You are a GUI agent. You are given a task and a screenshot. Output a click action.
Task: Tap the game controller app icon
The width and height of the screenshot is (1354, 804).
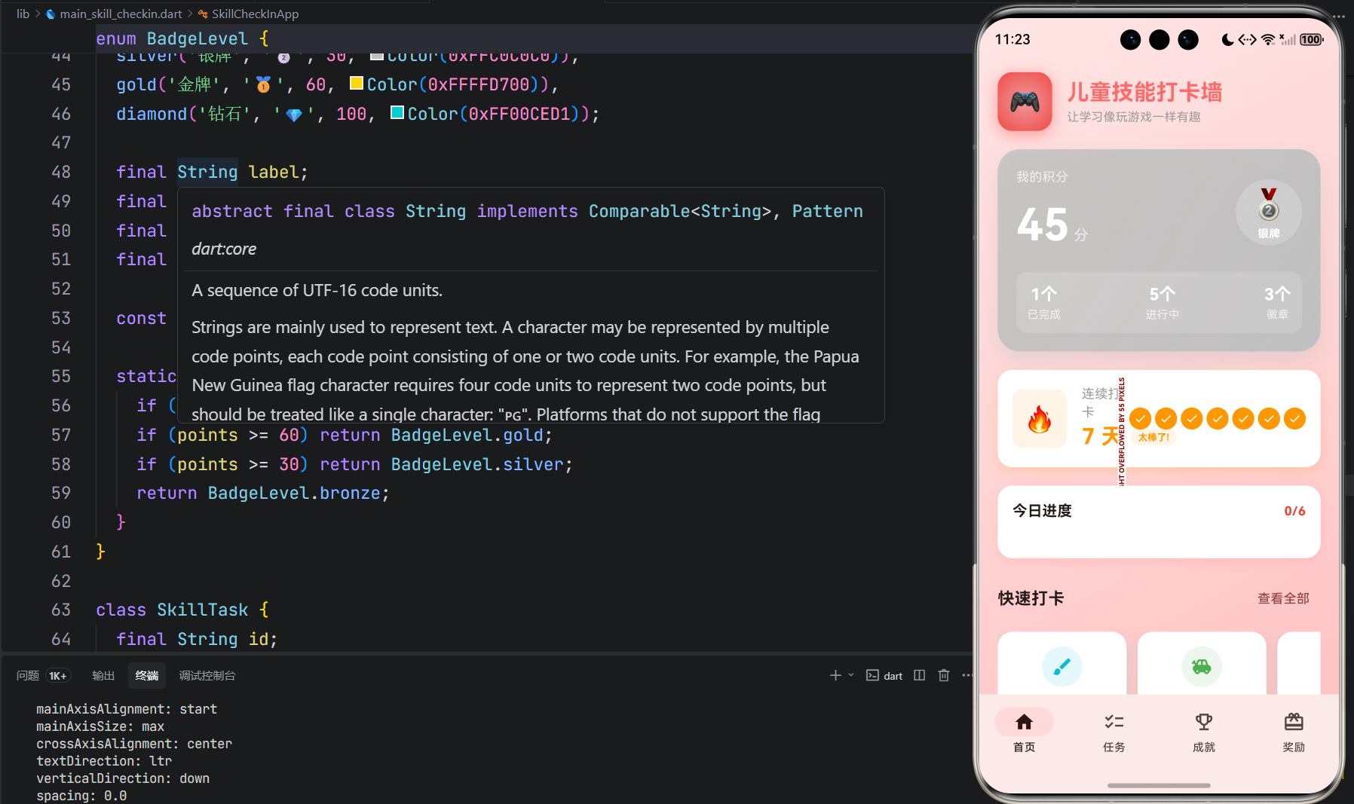[1025, 102]
